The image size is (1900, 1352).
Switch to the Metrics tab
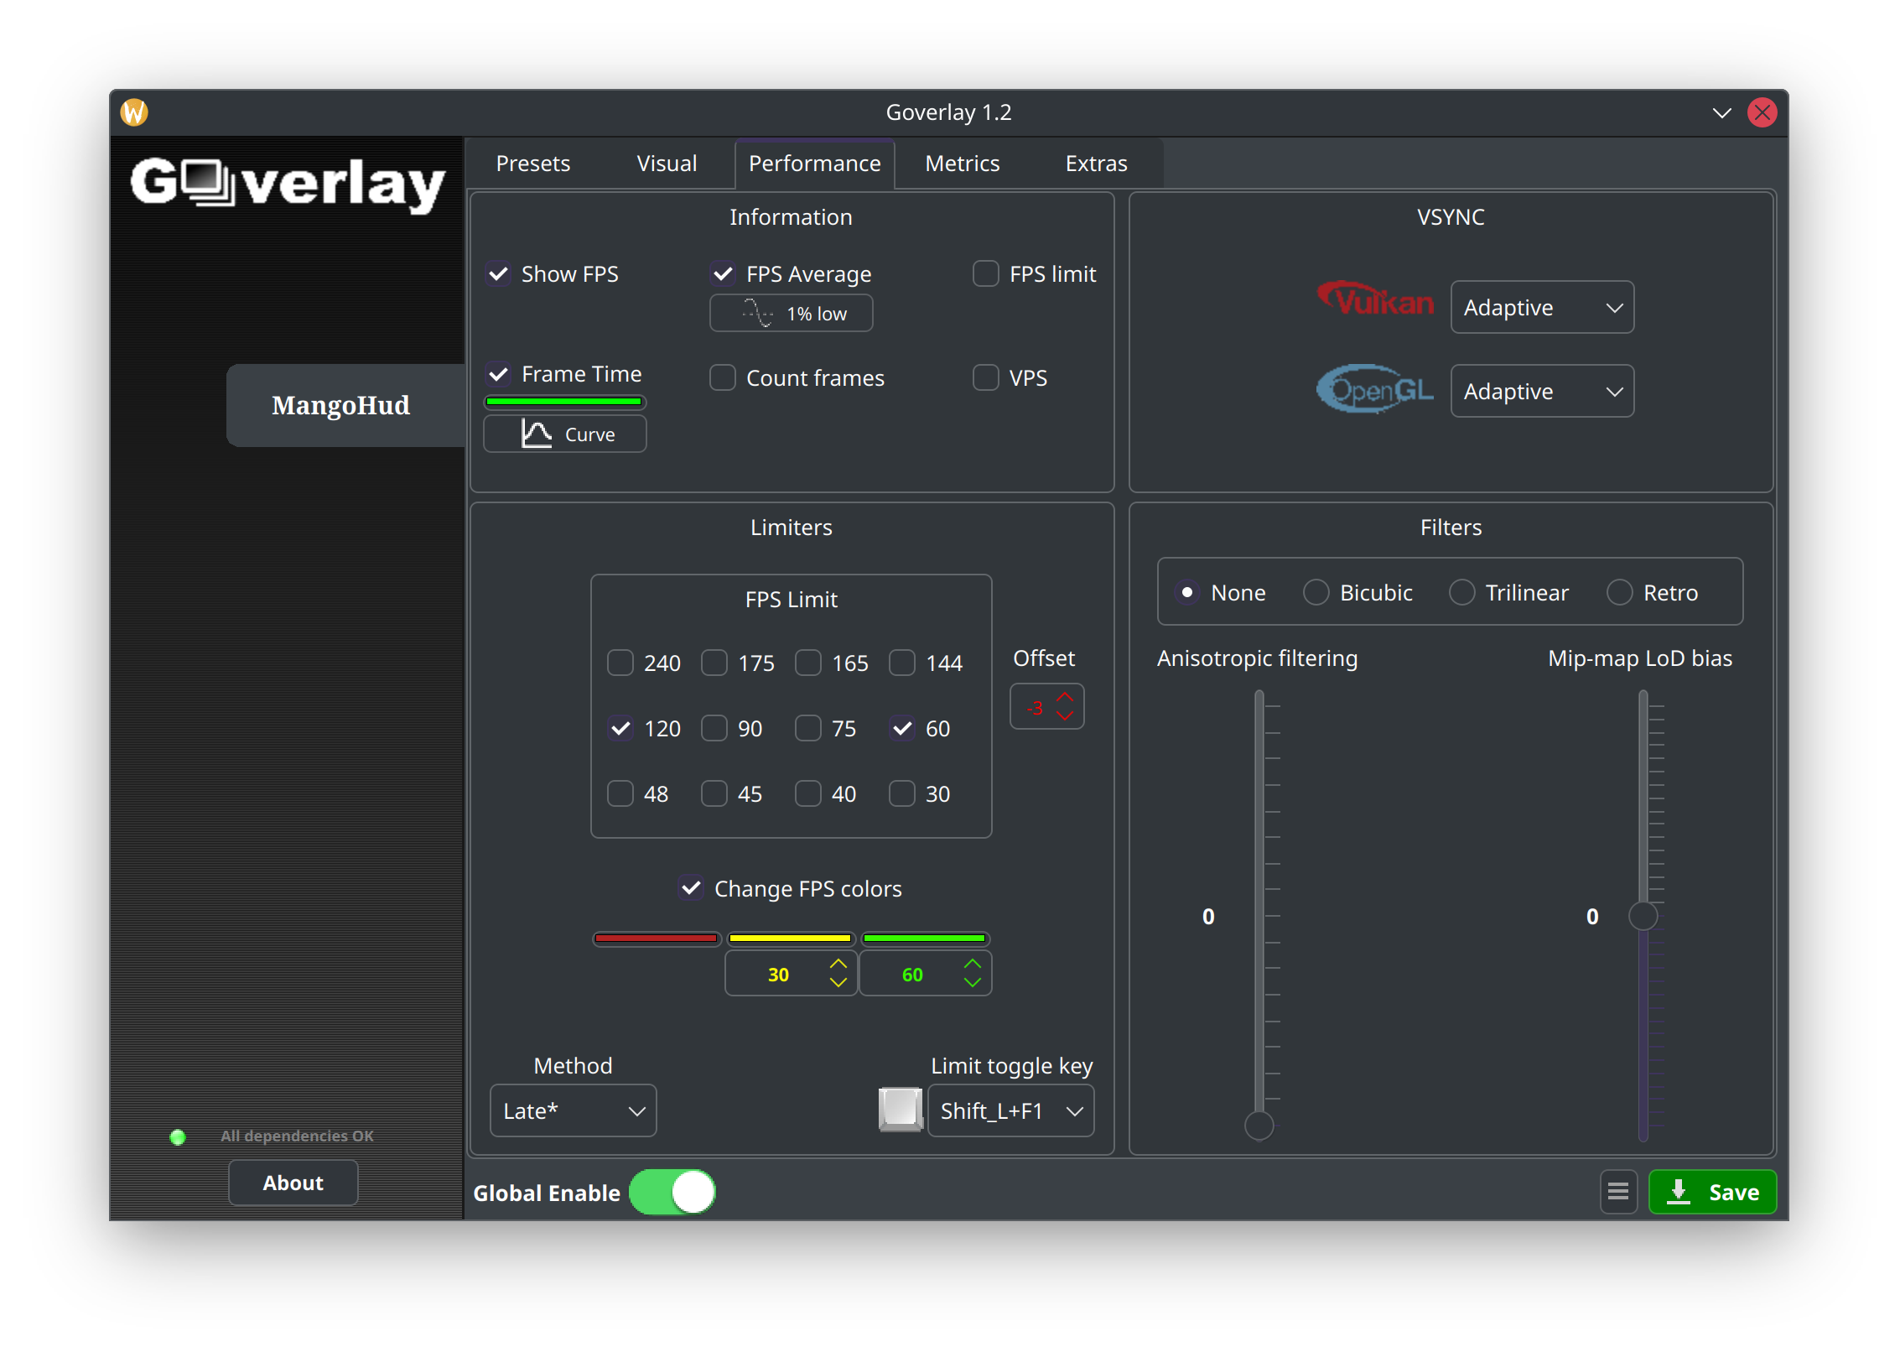[x=962, y=164]
